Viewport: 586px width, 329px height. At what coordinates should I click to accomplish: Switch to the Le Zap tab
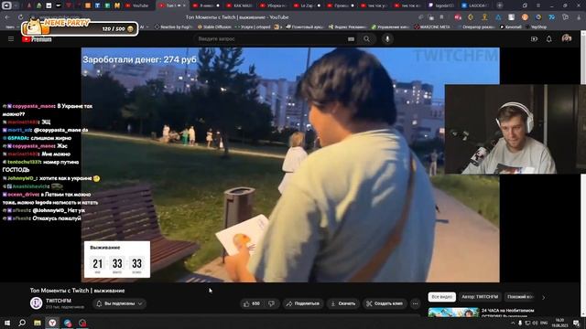307,5
